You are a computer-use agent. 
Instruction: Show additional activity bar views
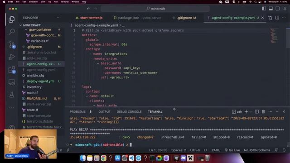tap(11, 107)
